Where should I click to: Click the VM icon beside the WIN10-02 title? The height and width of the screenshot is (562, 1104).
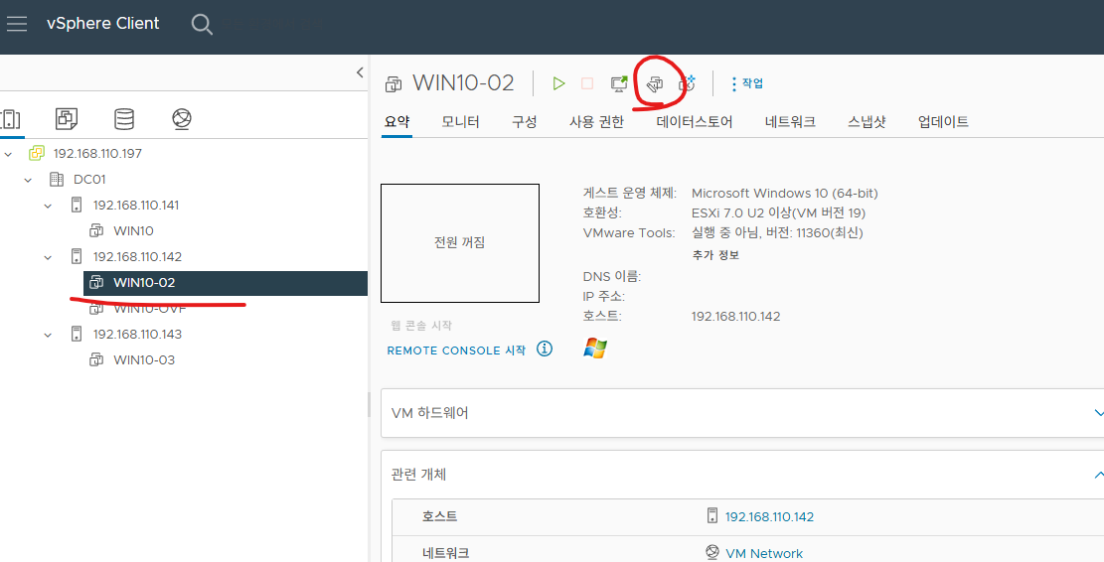click(394, 84)
